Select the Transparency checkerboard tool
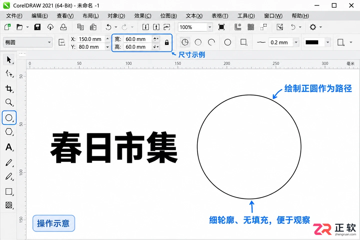360x240 pixels. (9, 205)
